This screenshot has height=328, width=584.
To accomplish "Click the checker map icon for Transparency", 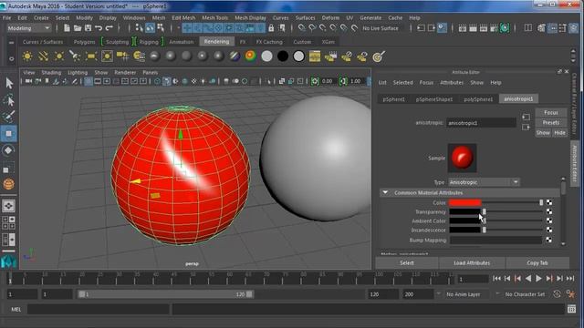I will click(549, 211).
